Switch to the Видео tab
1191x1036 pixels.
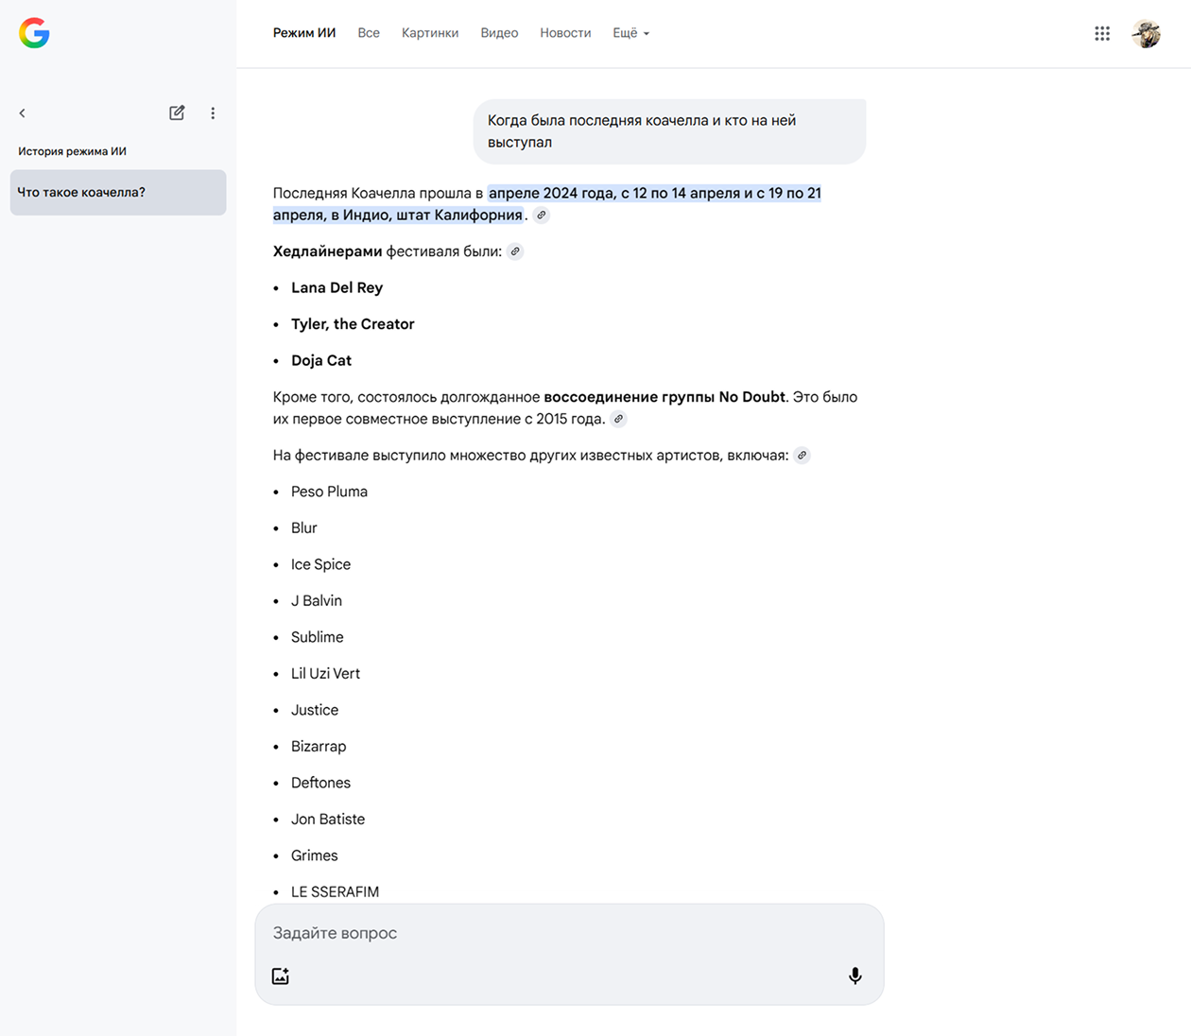499,33
